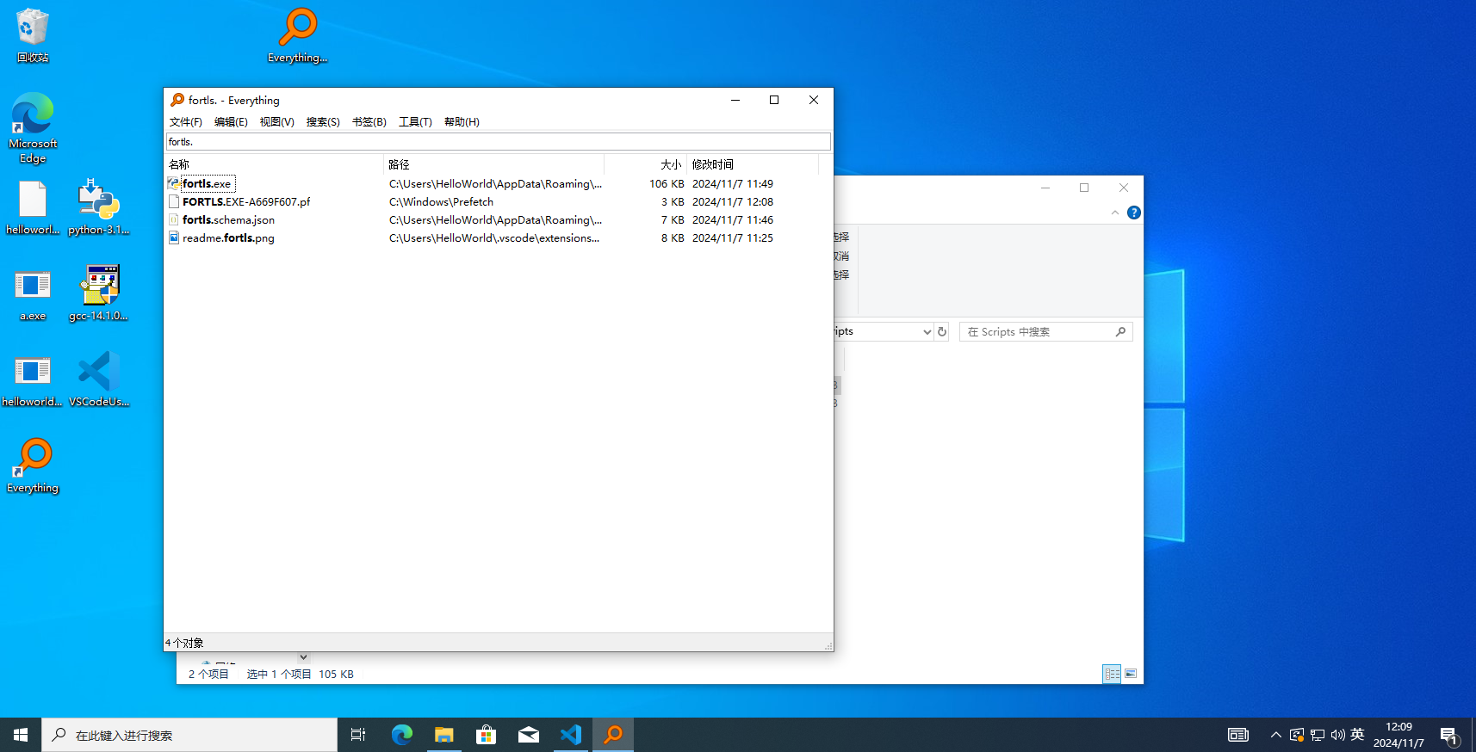This screenshot has width=1476, height=752.
Task: Click the blue help icon in File Explorer
Action: click(1134, 213)
